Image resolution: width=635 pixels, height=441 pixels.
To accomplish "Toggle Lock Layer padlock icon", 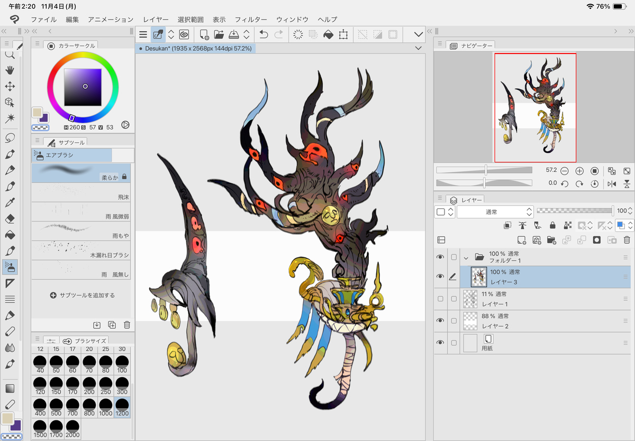I will coord(552,225).
